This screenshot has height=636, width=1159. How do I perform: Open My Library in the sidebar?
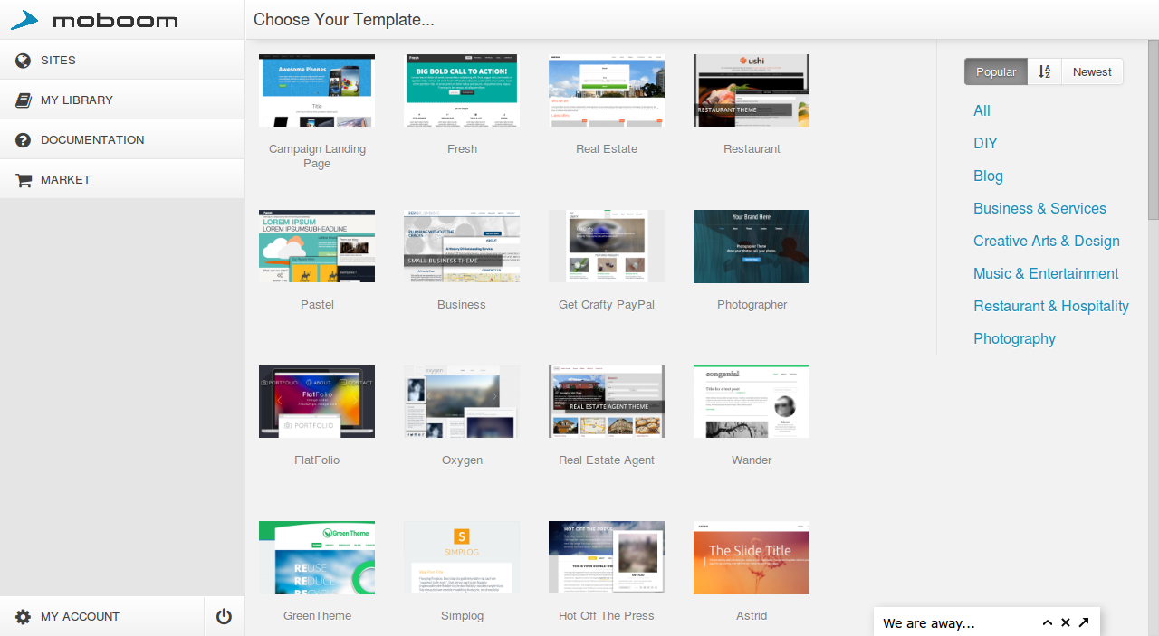click(x=76, y=100)
